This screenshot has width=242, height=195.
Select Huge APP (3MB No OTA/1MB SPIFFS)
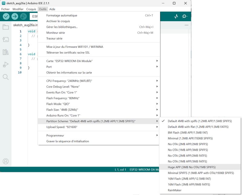[200, 167]
